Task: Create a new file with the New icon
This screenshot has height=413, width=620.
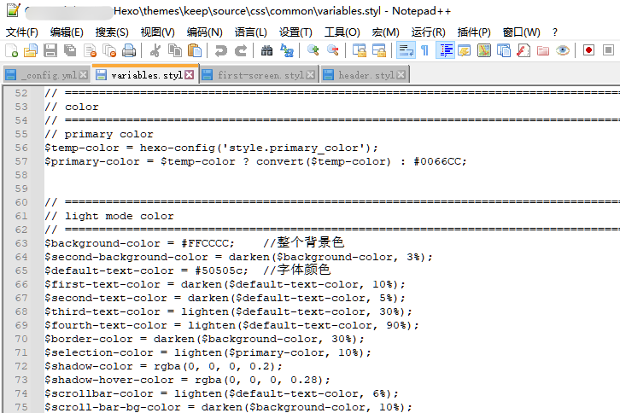Action: [x=11, y=50]
